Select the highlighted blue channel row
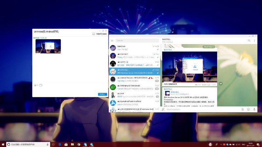 (134, 71)
